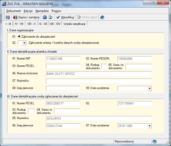The image size is (171, 146).
Task: Click insured Numer PESEL field 85012506717
Action: click(63, 104)
